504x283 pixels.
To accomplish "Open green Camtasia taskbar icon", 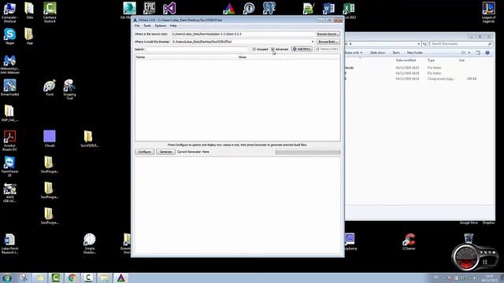I will tap(56, 277).
